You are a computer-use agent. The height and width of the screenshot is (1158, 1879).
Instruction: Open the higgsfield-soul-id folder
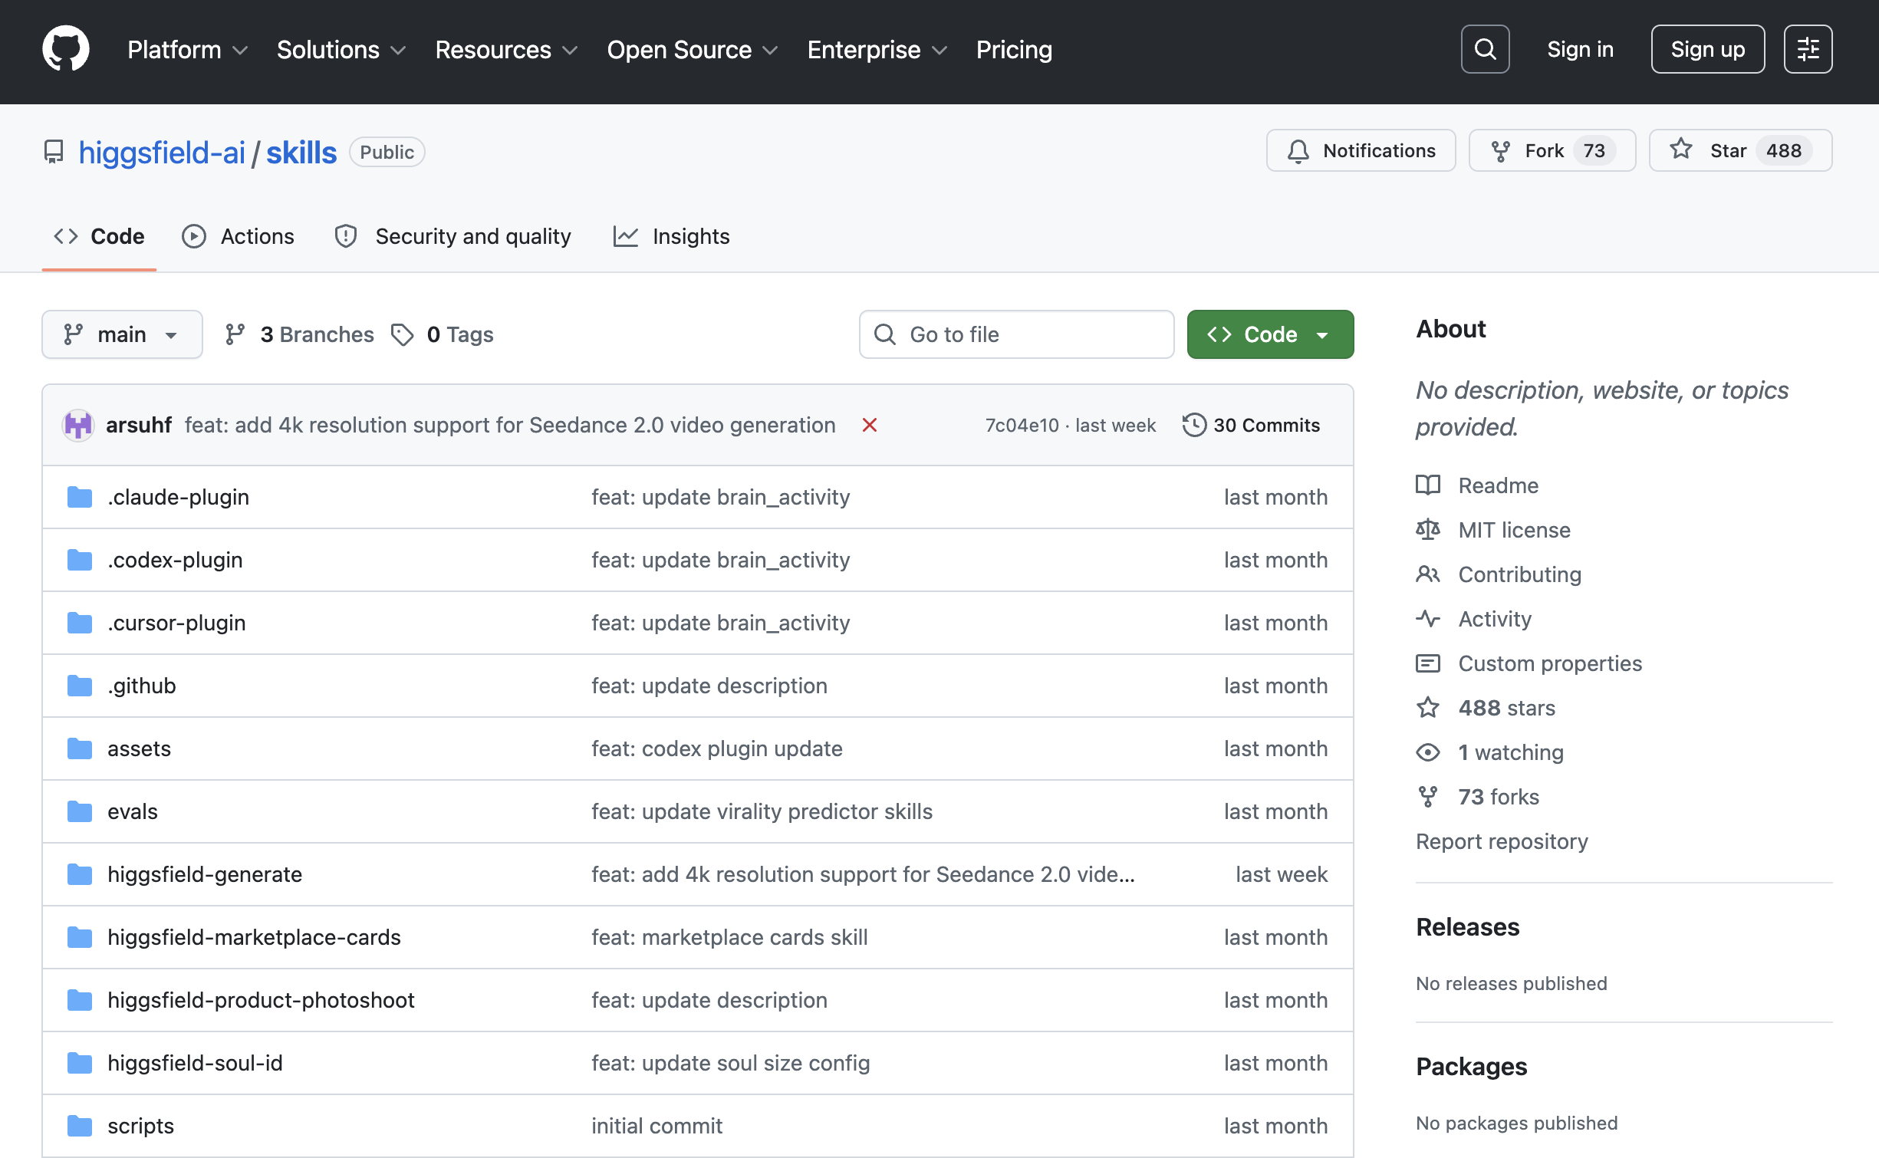tap(195, 1063)
